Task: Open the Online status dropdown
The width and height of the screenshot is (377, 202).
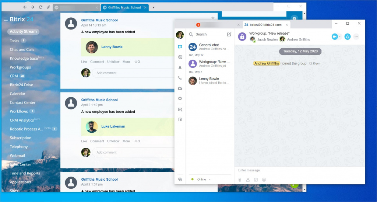Action: [x=202, y=180]
